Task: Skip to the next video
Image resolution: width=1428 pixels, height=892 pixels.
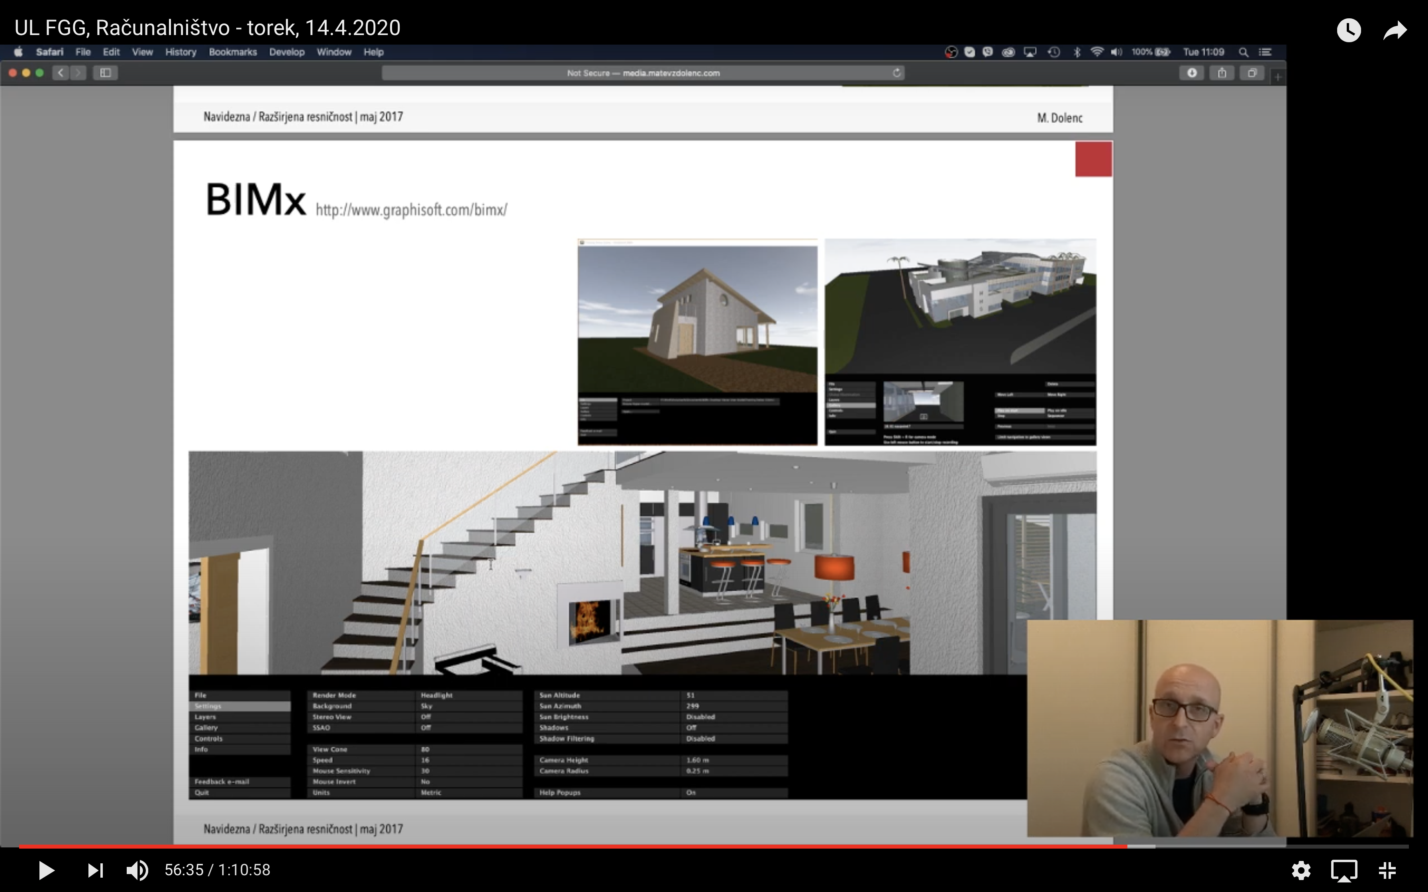Action: click(x=95, y=870)
